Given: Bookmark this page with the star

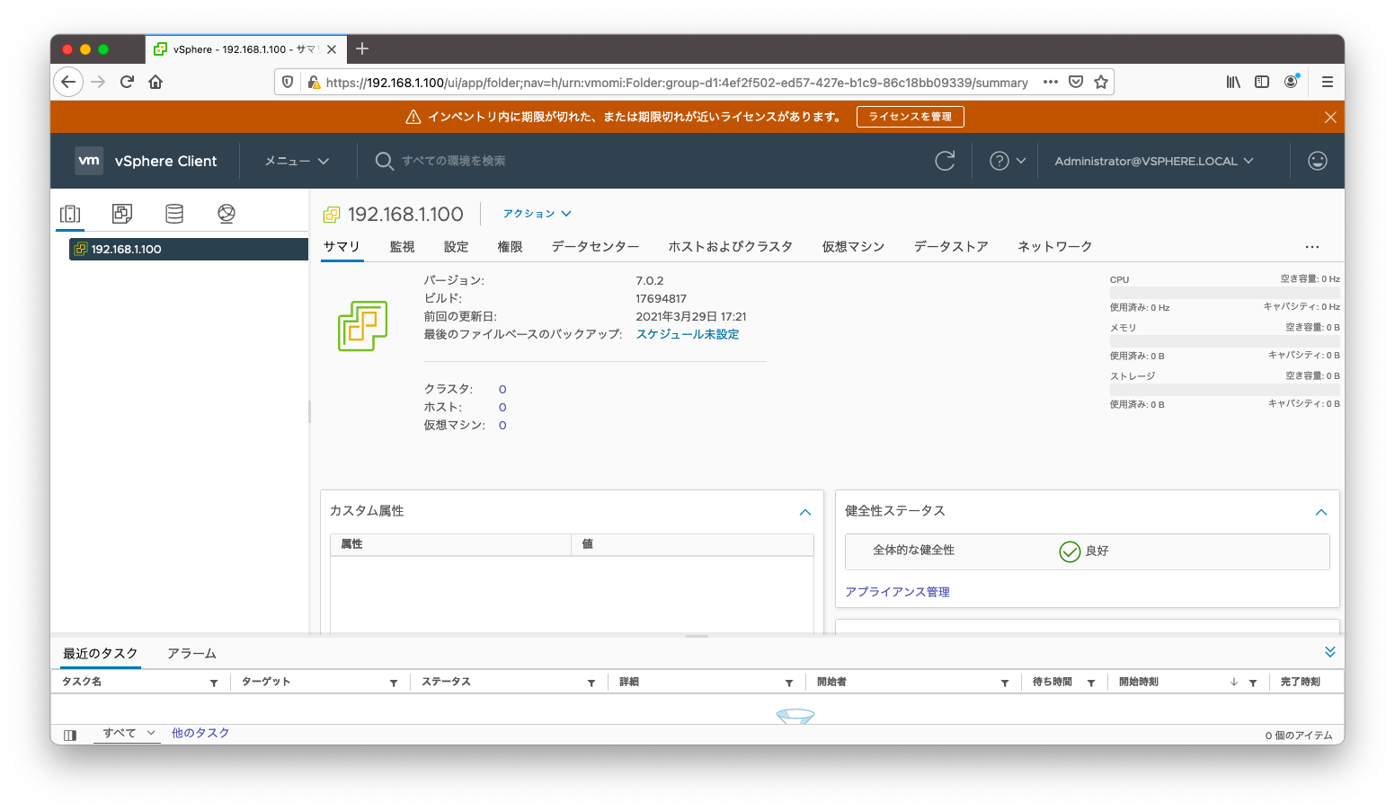Looking at the screenshot, I should click(1101, 82).
